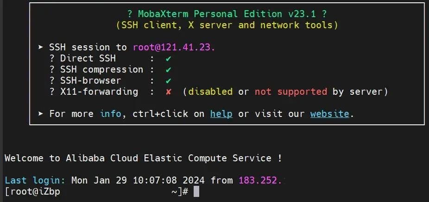Image resolution: width=429 pixels, height=202 pixels.
Task: Click the red X beside X11-forwarding
Action: (169, 92)
